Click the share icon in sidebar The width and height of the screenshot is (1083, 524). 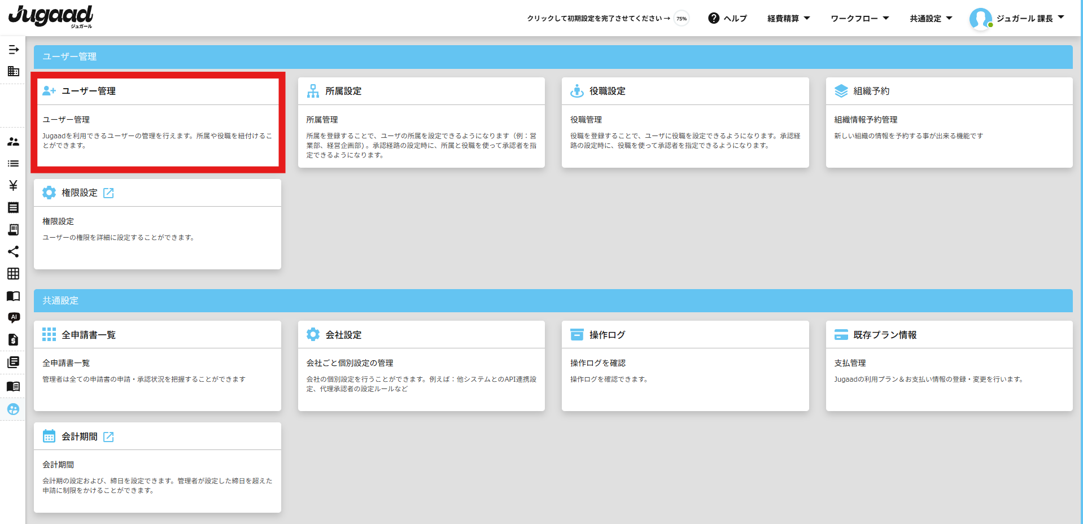click(14, 251)
